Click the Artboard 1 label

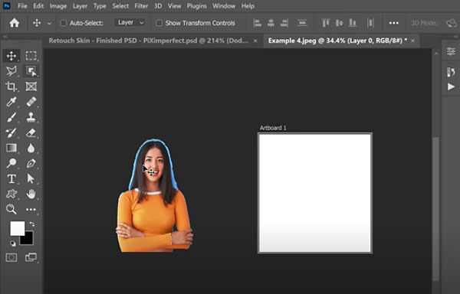click(x=273, y=128)
